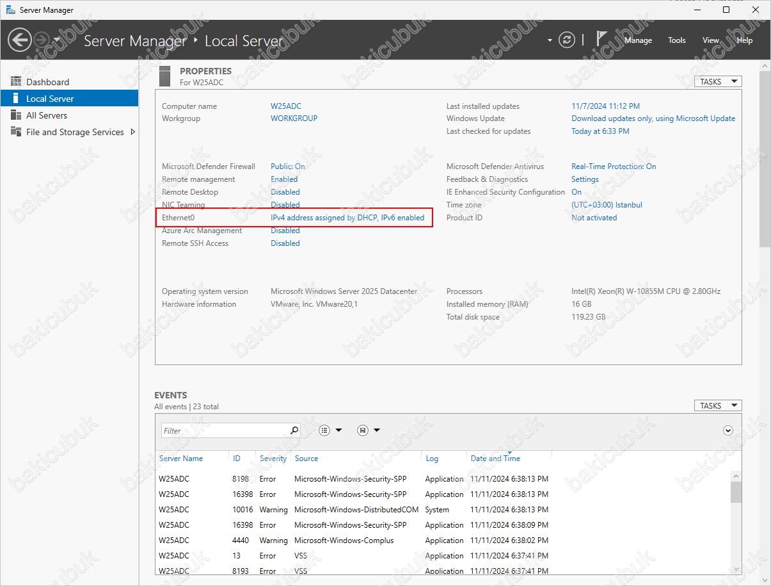The height and width of the screenshot is (586, 771).
Task: Click the main window vertical scrollbar thumb
Action: [765, 159]
